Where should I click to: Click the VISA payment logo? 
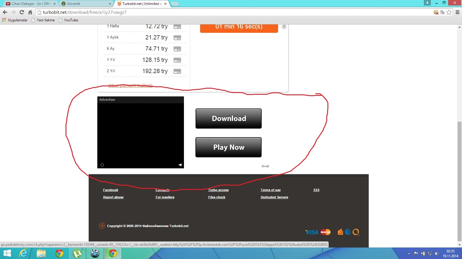click(312, 232)
